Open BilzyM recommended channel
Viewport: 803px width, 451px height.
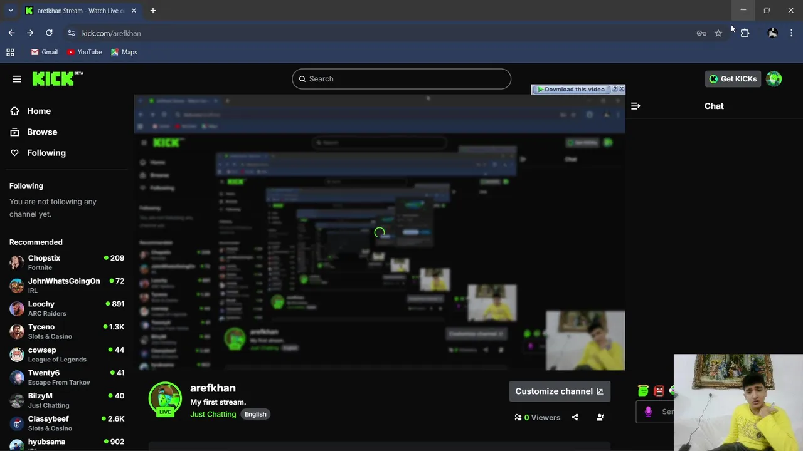(x=66, y=400)
